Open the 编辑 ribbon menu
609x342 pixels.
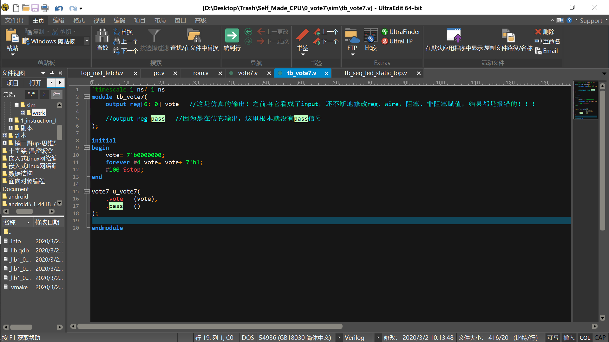pos(58,21)
